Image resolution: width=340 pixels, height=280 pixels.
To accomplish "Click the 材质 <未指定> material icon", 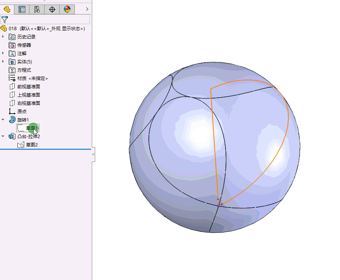I will (x=11, y=78).
